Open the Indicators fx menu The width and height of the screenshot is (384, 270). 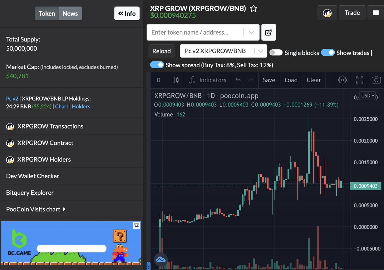point(208,80)
